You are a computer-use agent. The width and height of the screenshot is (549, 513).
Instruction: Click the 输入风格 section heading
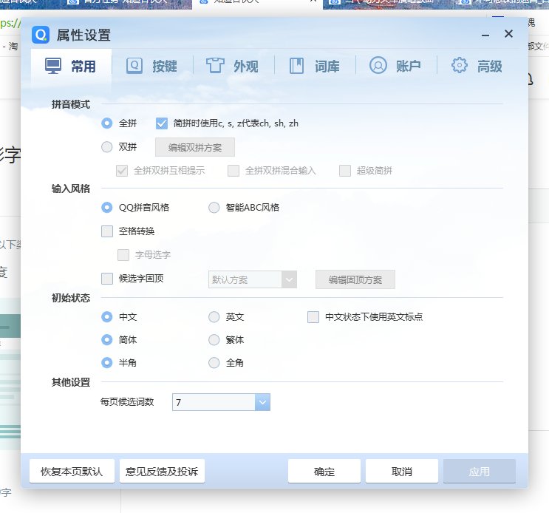[71, 188]
